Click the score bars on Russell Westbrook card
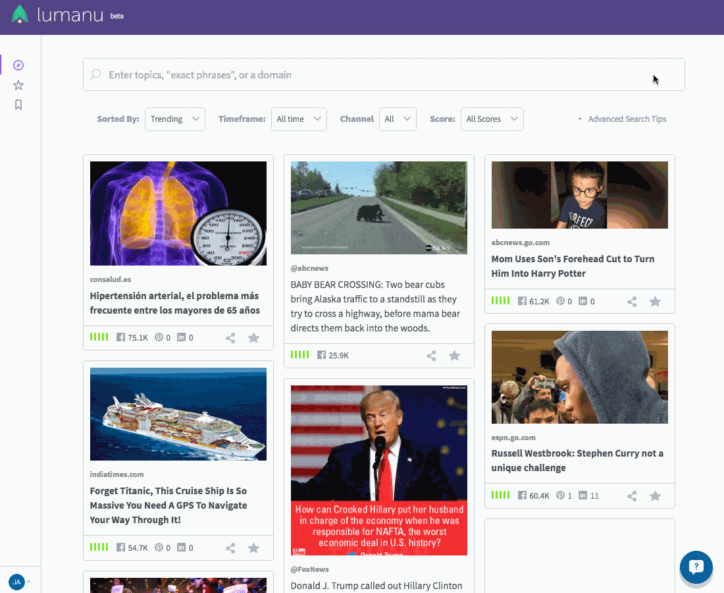This screenshot has height=593, width=724. click(500, 495)
